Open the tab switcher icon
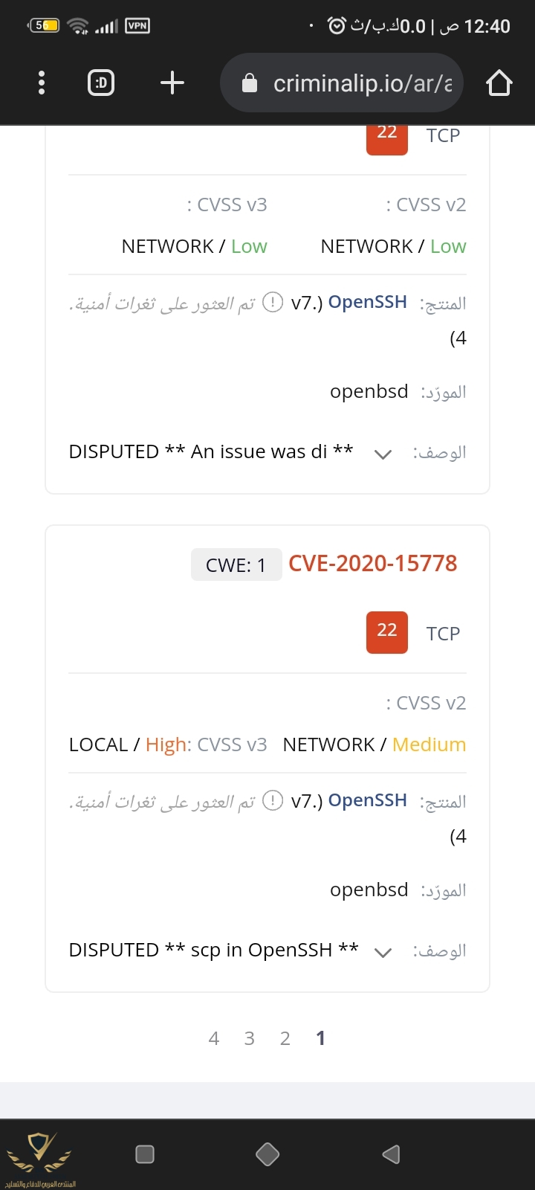The image size is (535, 1190). point(101,83)
